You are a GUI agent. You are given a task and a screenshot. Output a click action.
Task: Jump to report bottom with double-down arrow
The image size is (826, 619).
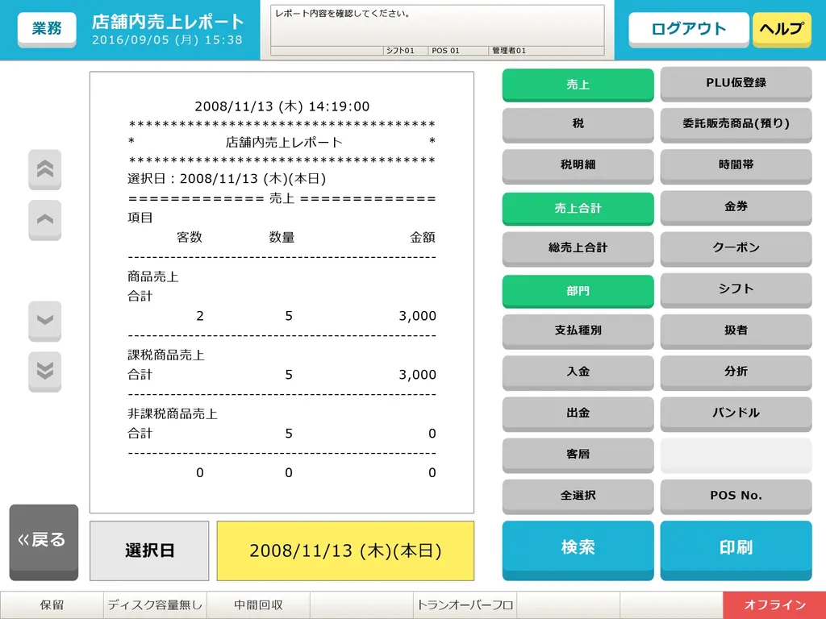45,371
